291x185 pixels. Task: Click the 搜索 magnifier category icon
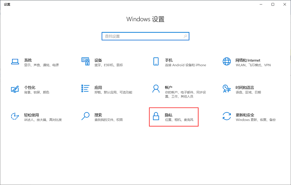coord(86,117)
